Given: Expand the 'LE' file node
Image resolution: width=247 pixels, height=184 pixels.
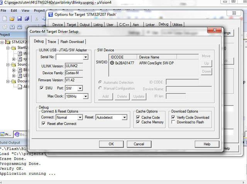Looking at the screenshot, I should [x=14, y=76].
